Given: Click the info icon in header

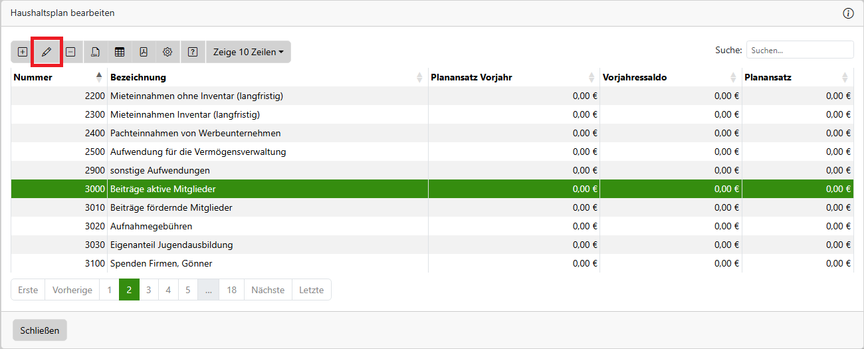Looking at the screenshot, I should tap(848, 13).
